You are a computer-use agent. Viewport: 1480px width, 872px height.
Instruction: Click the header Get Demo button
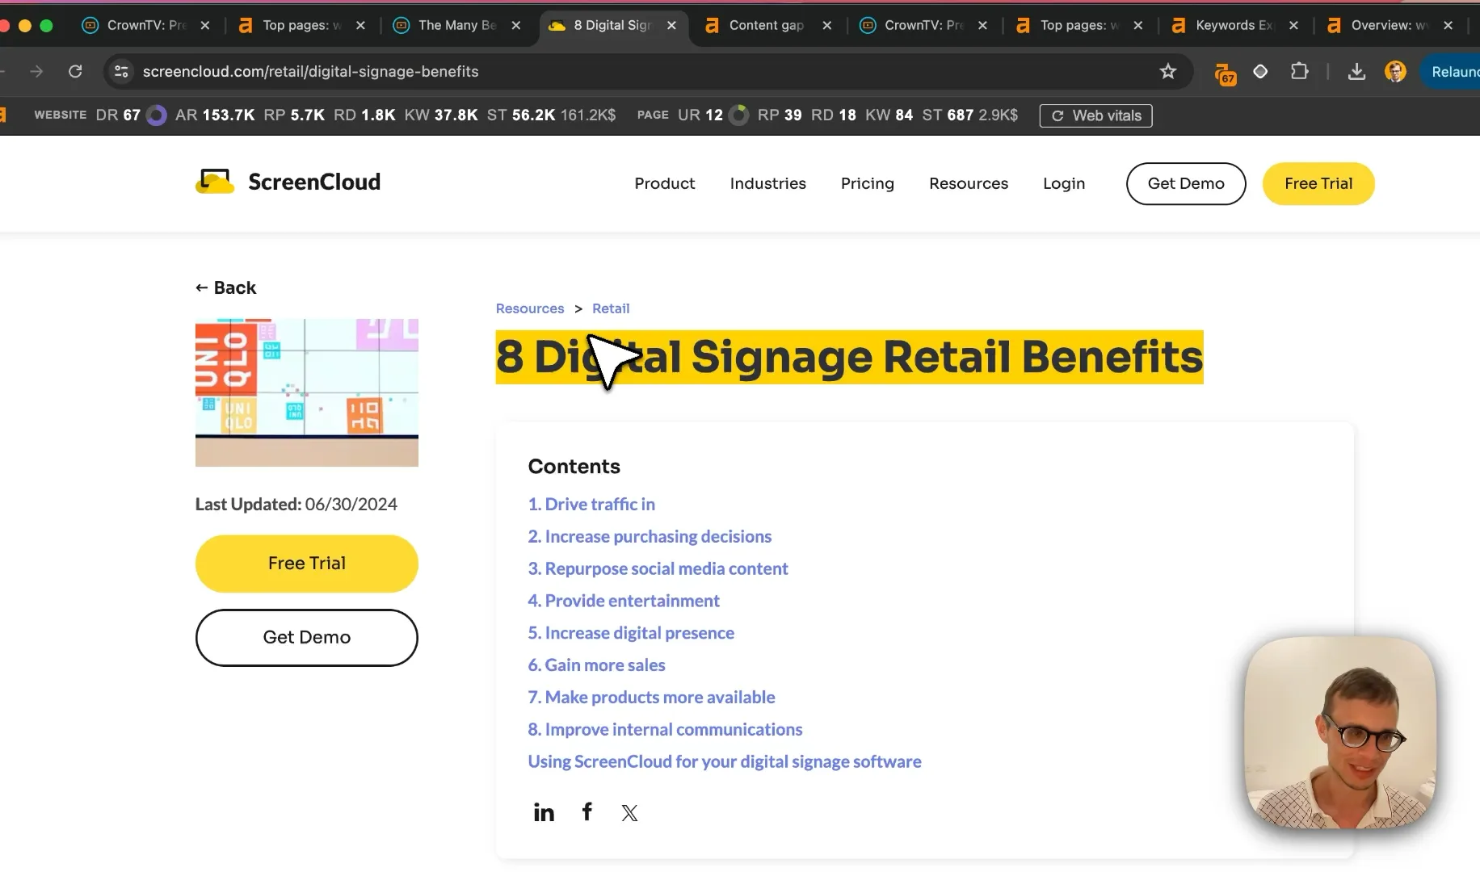(1185, 183)
